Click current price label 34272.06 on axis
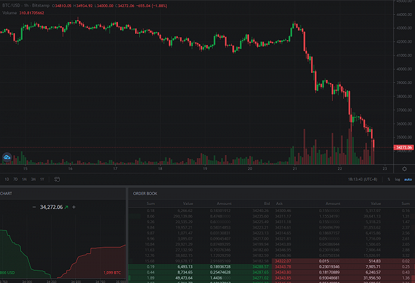The image size is (415, 283). pyautogui.click(x=404, y=147)
